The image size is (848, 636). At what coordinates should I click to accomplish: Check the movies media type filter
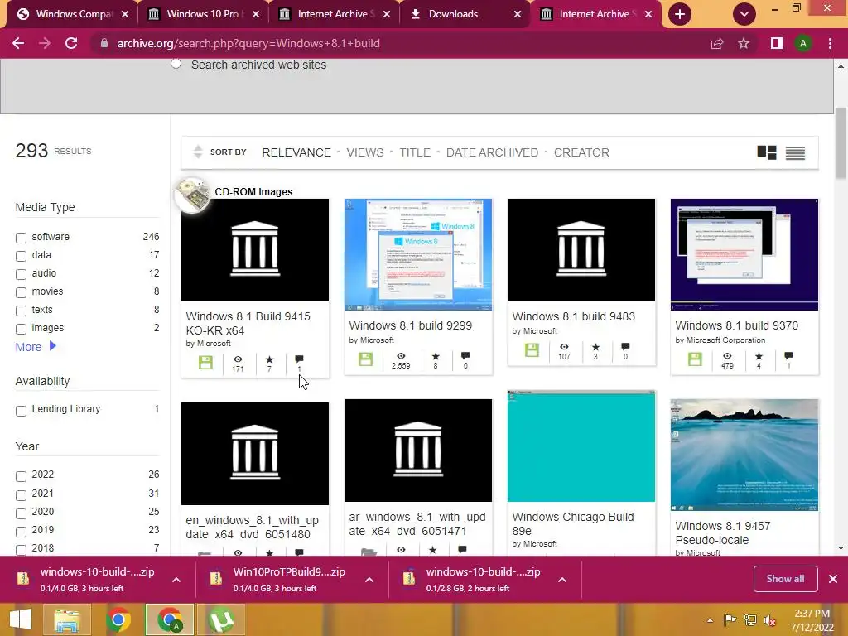[21, 292]
